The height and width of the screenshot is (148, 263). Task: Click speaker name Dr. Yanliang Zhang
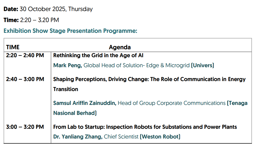click(78, 137)
